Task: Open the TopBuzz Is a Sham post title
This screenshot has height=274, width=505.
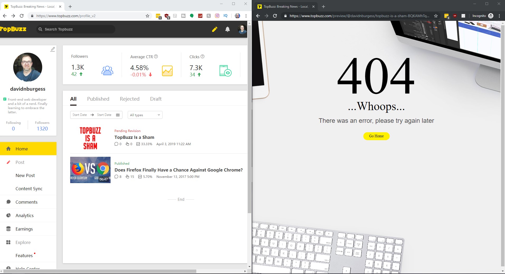Action: pyautogui.click(x=134, y=137)
